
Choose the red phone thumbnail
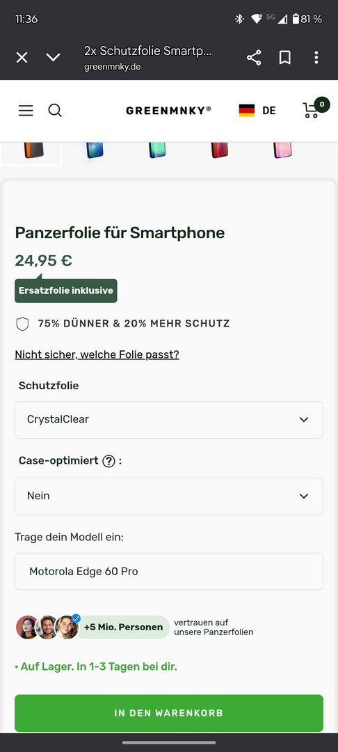[219, 150]
